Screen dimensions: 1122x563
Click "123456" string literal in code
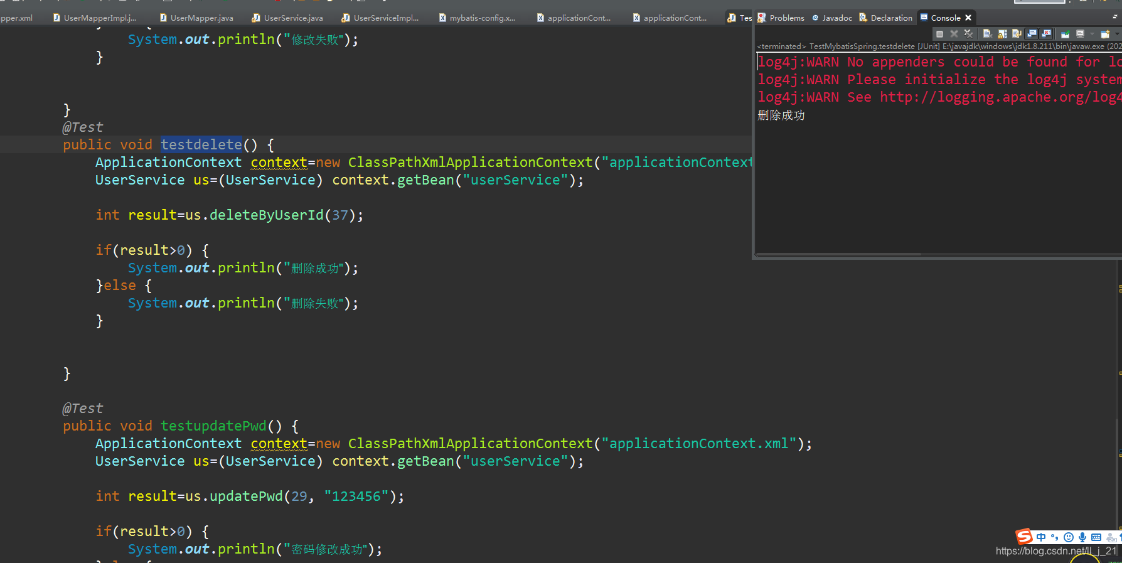click(356, 496)
